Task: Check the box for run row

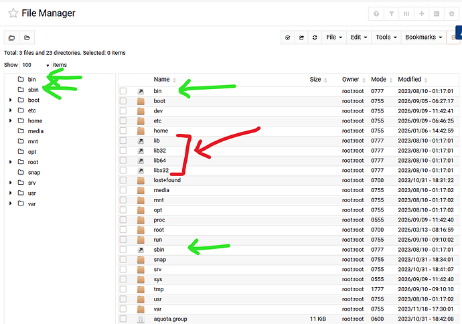Action: 123,240
